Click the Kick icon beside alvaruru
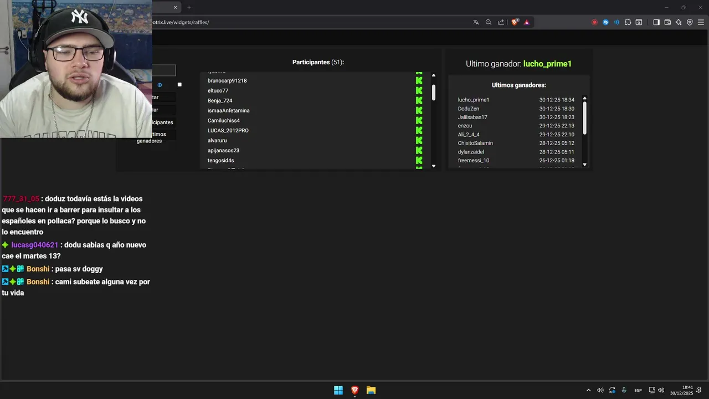The width and height of the screenshot is (709, 399). 419,140
